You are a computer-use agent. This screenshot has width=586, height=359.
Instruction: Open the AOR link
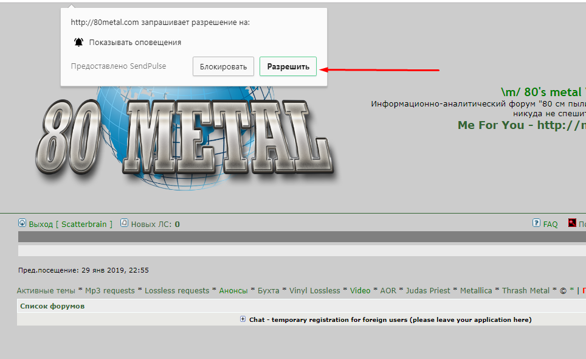388,291
